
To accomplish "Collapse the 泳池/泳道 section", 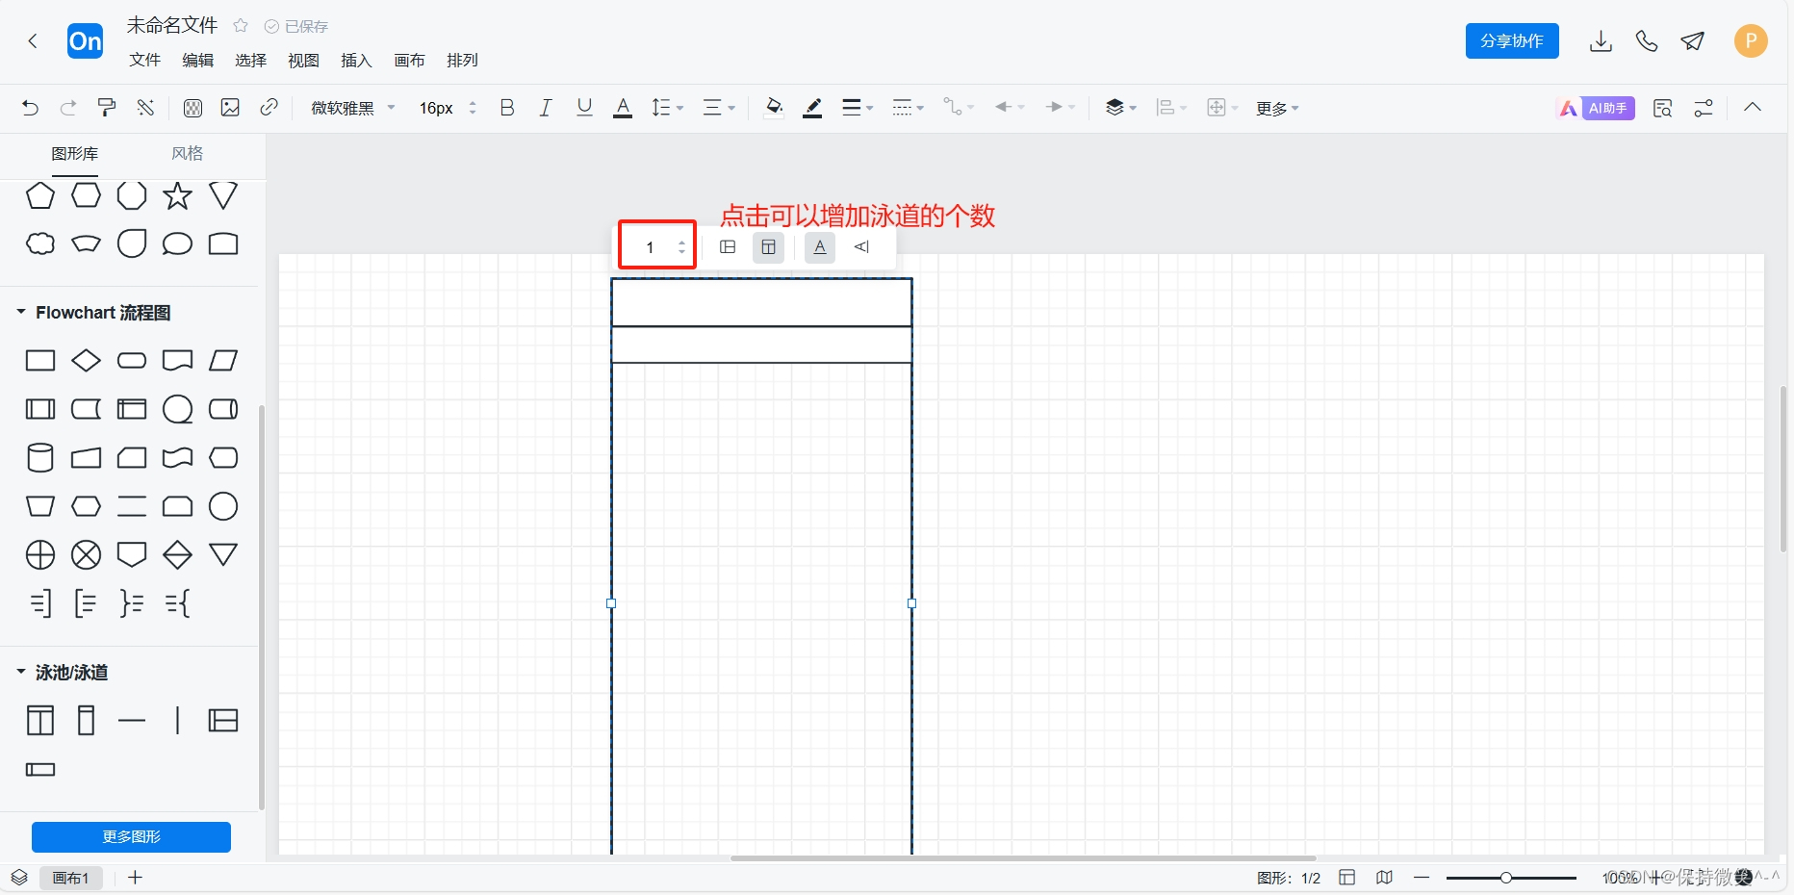I will (21, 671).
